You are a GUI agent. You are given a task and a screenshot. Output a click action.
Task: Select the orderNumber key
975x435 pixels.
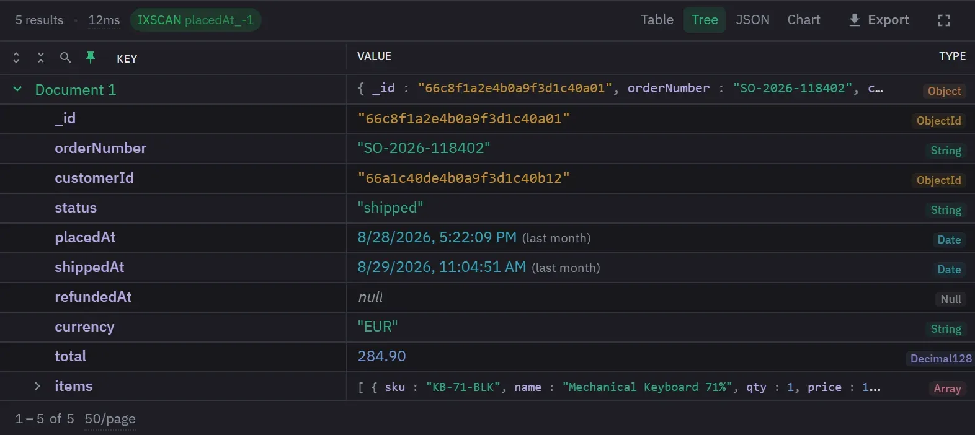[100, 148]
